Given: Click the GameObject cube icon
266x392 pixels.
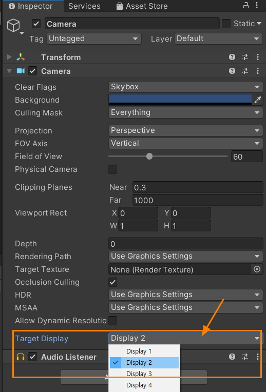Looking at the screenshot, I should tap(13, 25).
